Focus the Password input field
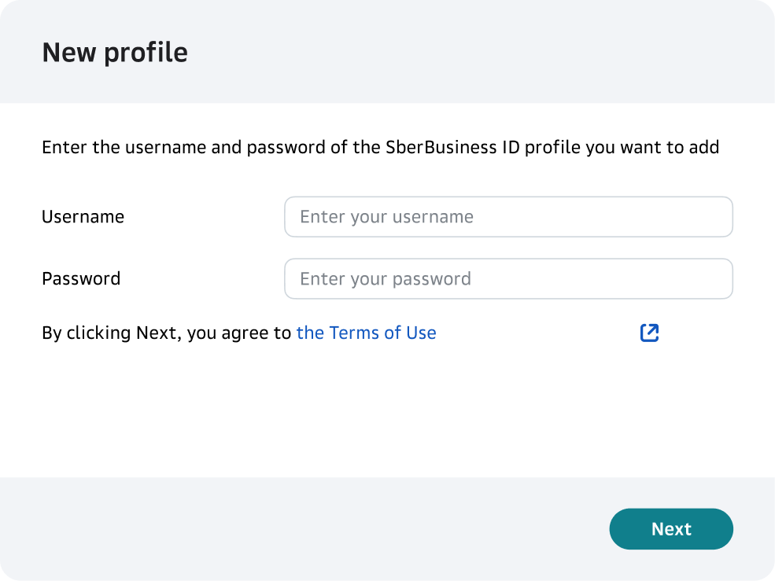 click(x=508, y=279)
